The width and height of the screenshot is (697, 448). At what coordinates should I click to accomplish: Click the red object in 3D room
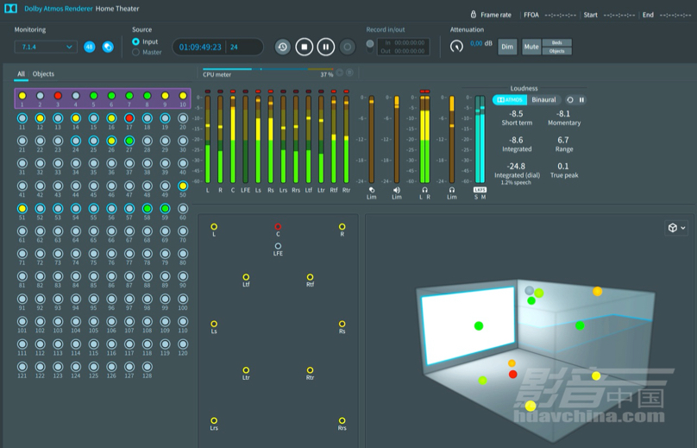pyautogui.click(x=513, y=374)
